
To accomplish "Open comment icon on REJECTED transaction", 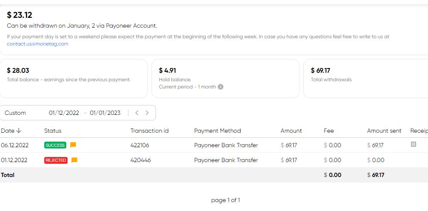I will click(74, 160).
